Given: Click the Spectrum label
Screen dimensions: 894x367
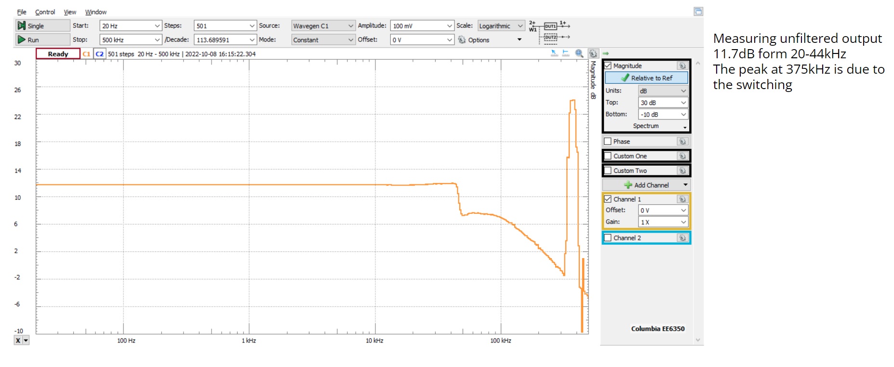Looking at the screenshot, I should [x=645, y=126].
